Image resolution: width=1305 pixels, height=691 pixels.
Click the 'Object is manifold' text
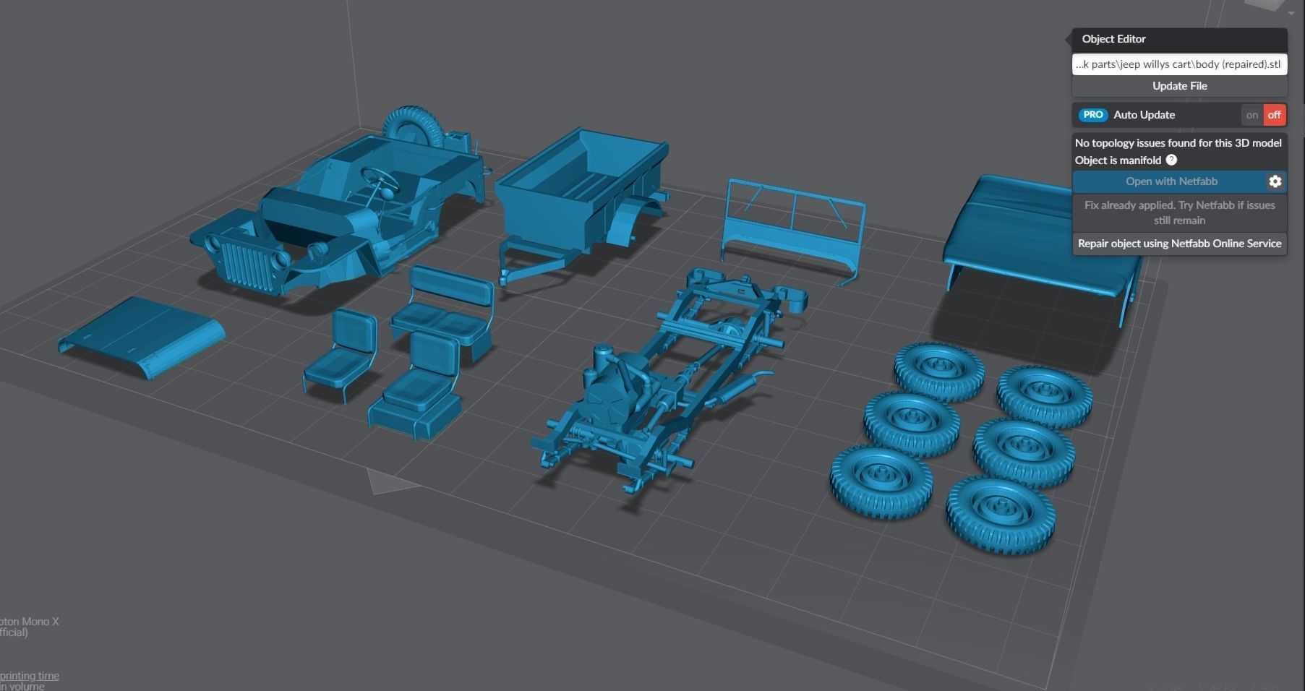coord(1118,160)
